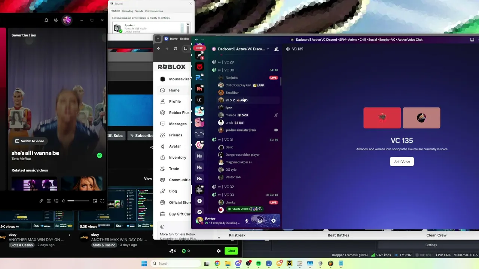Open Connect to a device icon in Spotify
The image size is (479, 269).
click(x=56, y=201)
